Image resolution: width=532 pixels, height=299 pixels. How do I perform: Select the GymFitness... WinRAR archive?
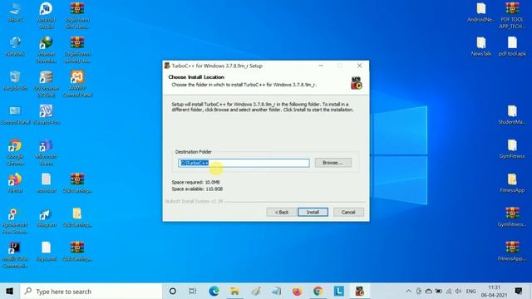point(512,218)
